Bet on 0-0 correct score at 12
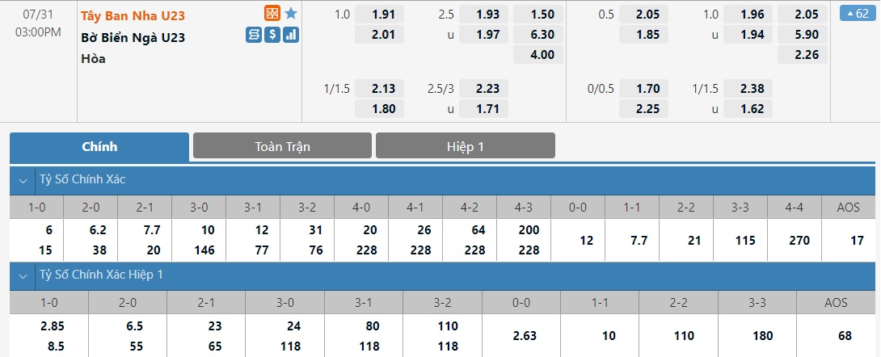The image size is (881, 357). (x=577, y=240)
